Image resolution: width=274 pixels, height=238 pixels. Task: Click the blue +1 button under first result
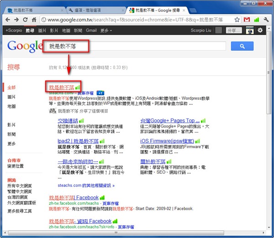tap(100, 93)
